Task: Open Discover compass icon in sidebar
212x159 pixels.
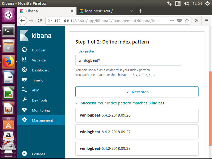Action: coord(24,50)
